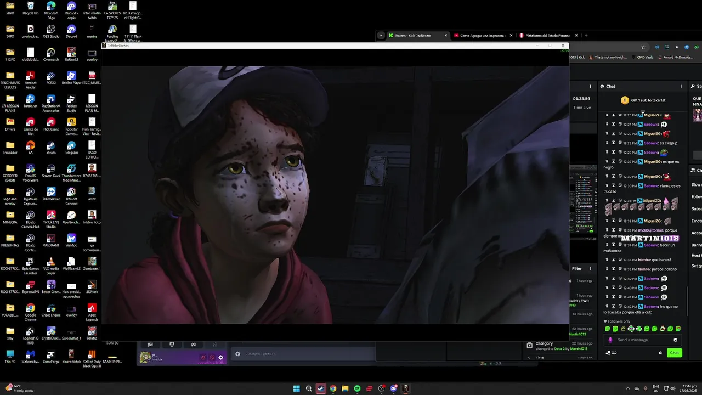This screenshot has height=395, width=702.
Task: Open the Discord desktop shortcut
Action: (x=71, y=31)
